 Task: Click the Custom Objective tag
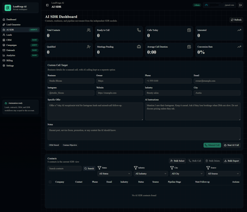[x=70, y=145]
